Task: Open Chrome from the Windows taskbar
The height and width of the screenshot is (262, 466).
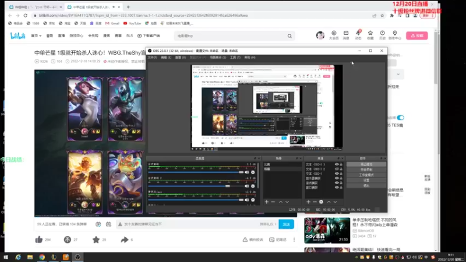Action: click(x=42, y=257)
